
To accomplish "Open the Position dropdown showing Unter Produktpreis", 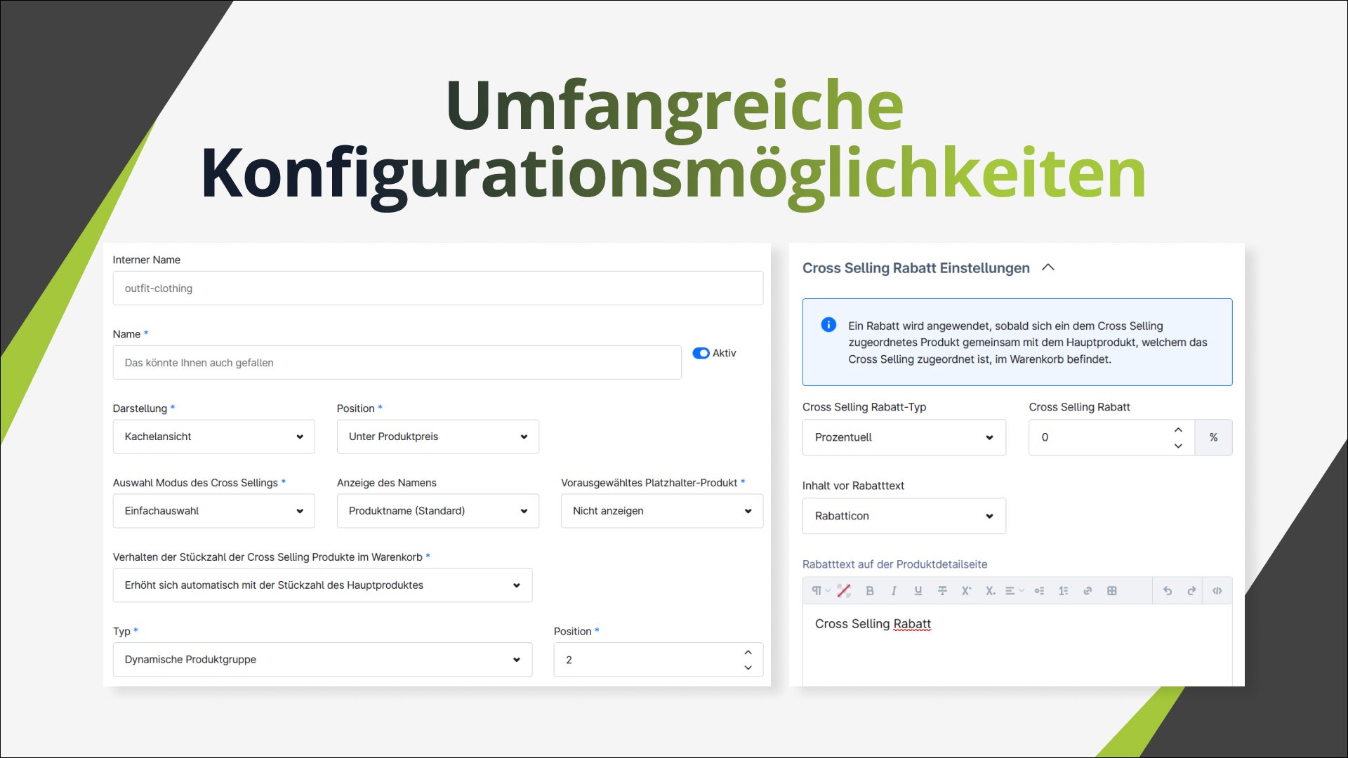I will tap(437, 437).
